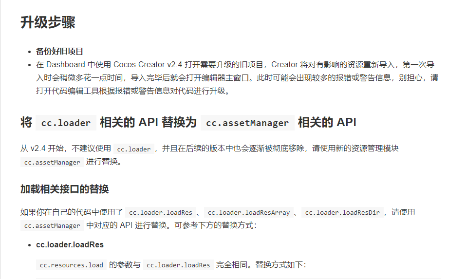466x279 pixels.
Task: Click the text 可参考下方的替换方式
Action: tap(215, 225)
